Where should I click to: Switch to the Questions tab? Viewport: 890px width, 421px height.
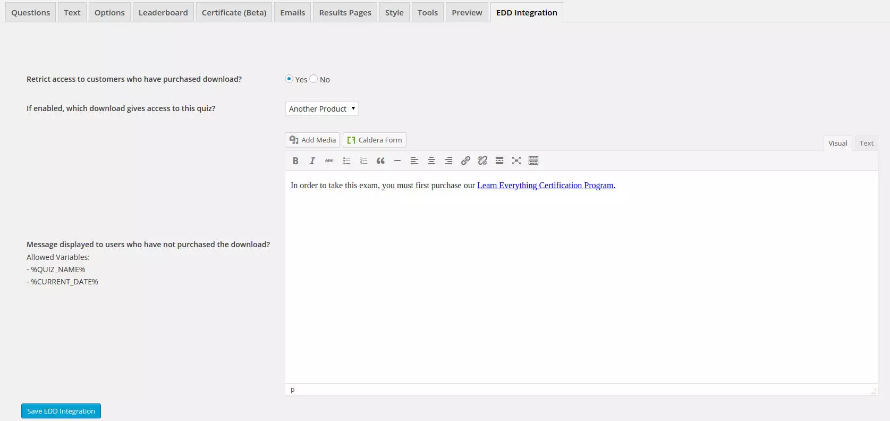tap(31, 12)
